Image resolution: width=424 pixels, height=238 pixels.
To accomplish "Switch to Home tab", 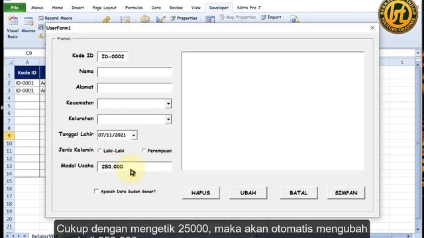I will [58, 7].
